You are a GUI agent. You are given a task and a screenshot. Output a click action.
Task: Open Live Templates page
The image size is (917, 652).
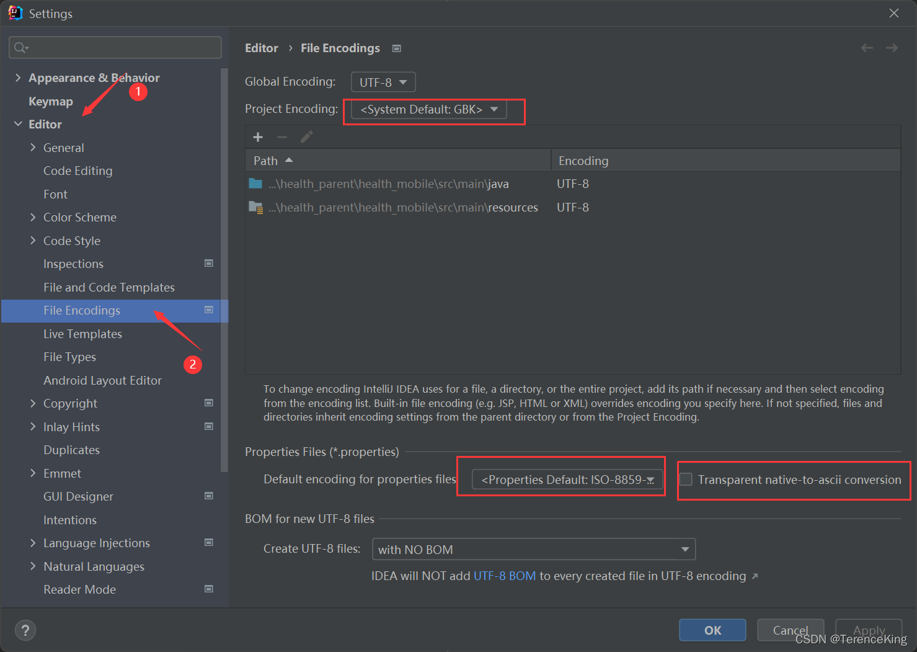82,334
